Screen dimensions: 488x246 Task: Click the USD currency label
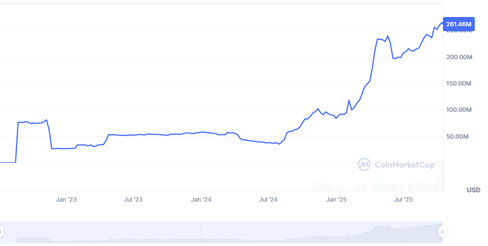coord(473,190)
